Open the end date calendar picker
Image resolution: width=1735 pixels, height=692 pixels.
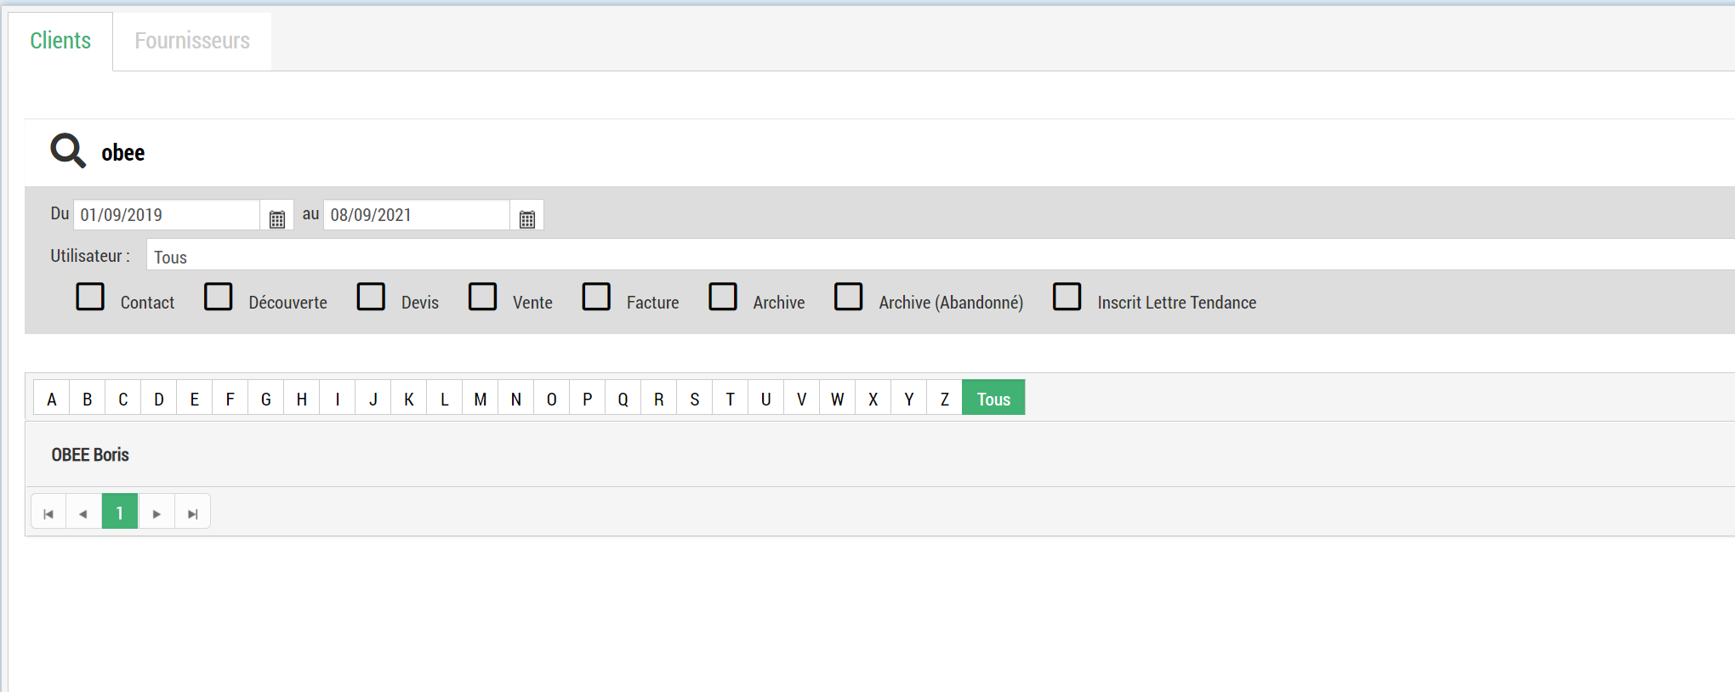[x=526, y=218]
